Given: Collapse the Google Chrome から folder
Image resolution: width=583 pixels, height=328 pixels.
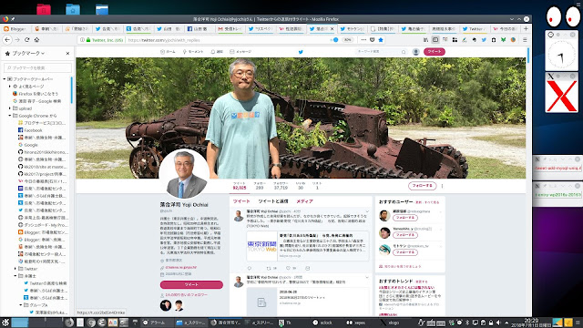Looking at the screenshot, I should coord(10,116).
